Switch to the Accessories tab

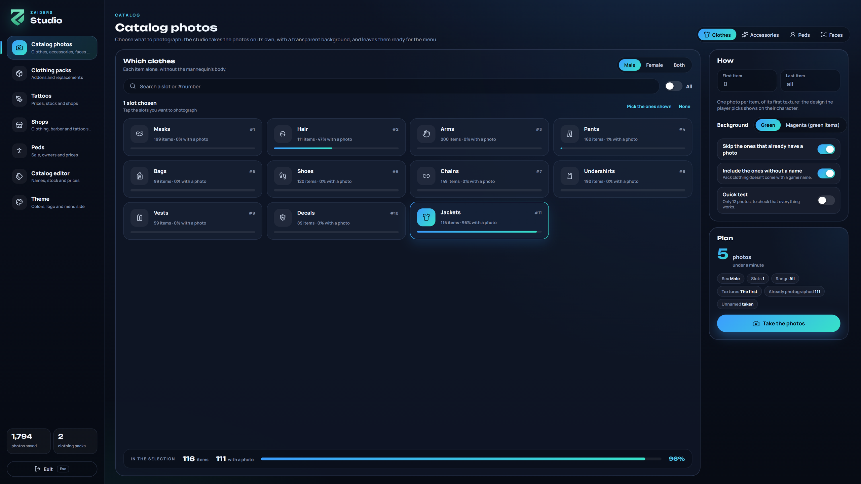click(x=760, y=35)
